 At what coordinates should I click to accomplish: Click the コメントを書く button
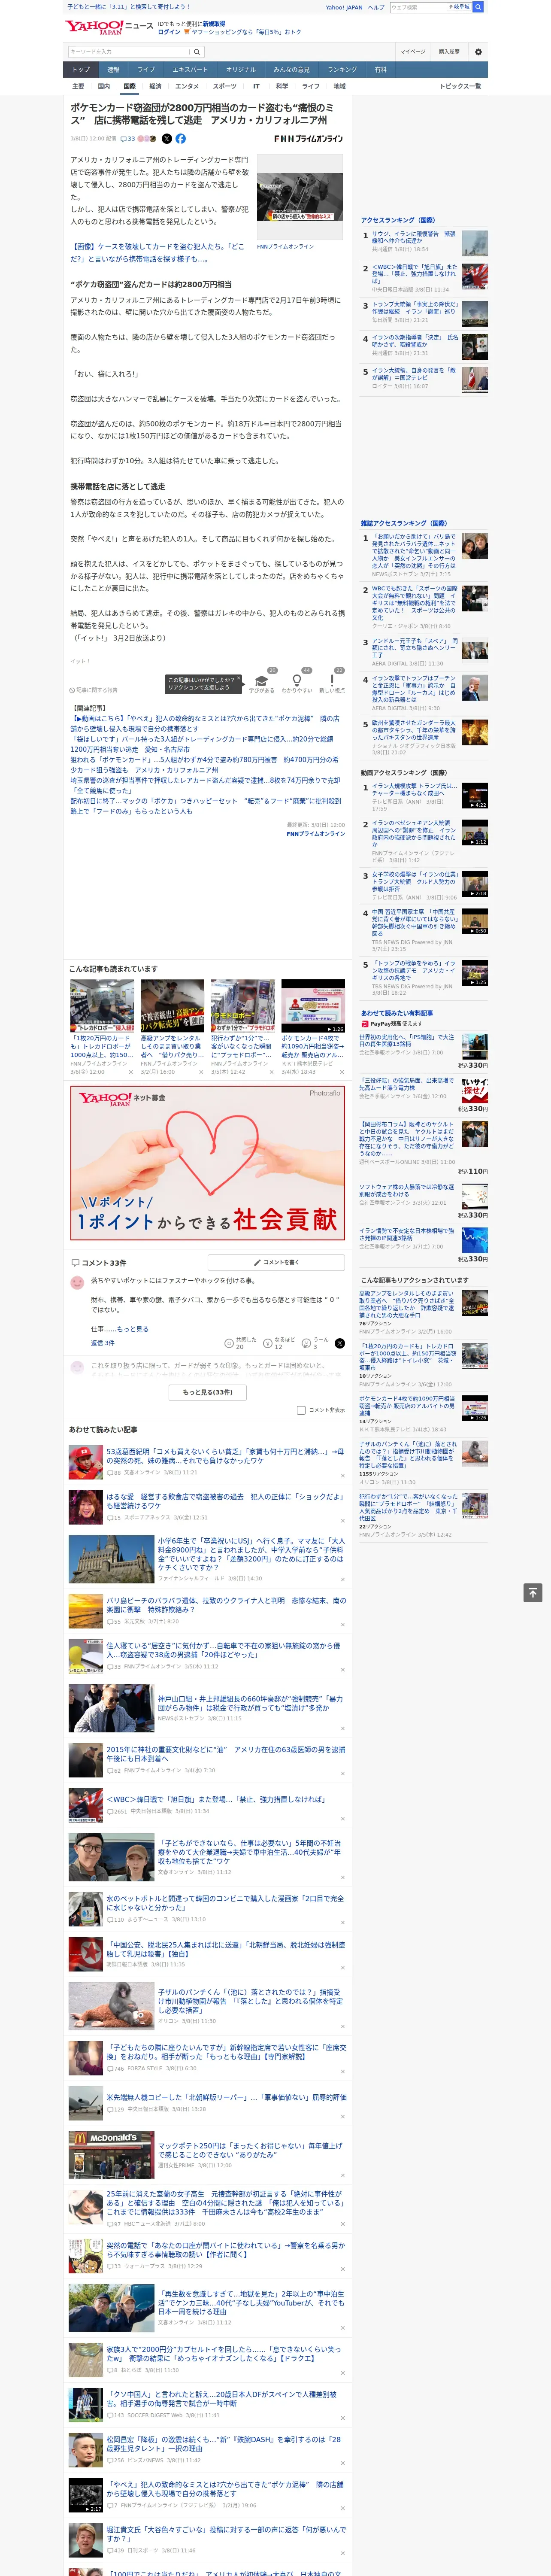[277, 1262]
